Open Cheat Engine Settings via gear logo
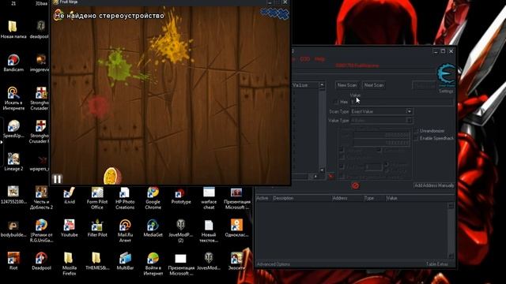This screenshot has height=284, width=506. [x=447, y=75]
